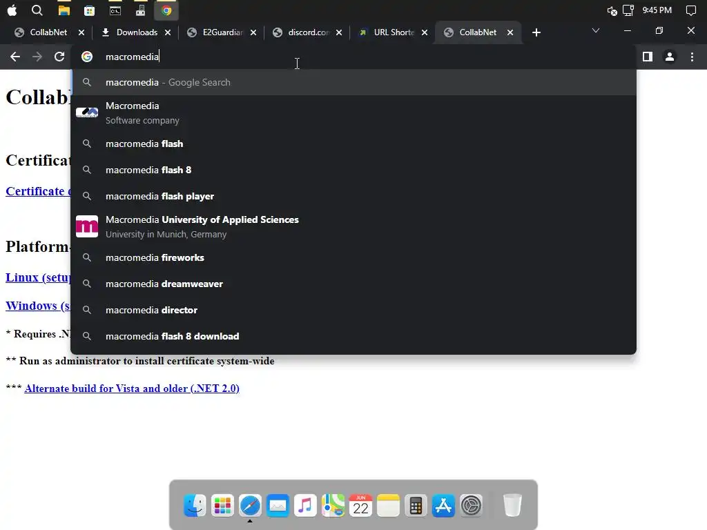Open the File Explorer folder icon in top bar

click(x=64, y=10)
